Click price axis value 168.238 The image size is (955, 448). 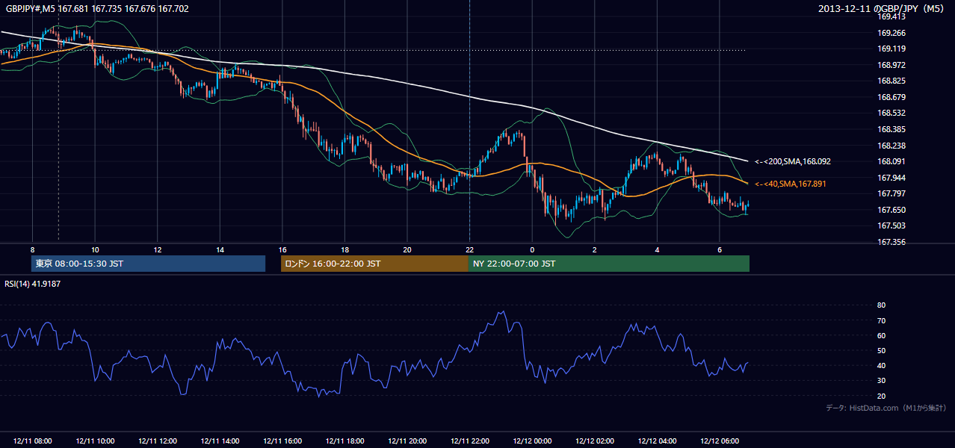click(891, 146)
